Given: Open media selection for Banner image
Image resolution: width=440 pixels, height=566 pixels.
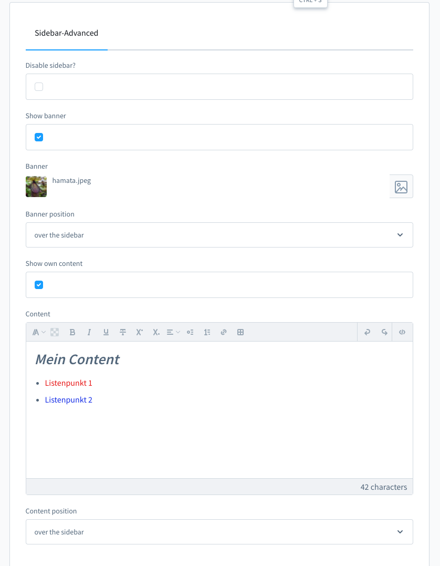Looking at the screenshot, I should (x=401, y=187).
